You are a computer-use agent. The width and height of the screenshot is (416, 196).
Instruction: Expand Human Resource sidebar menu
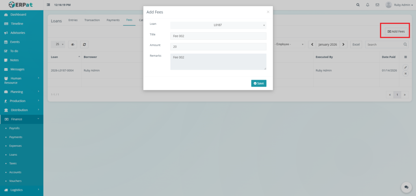coord(22,81)
